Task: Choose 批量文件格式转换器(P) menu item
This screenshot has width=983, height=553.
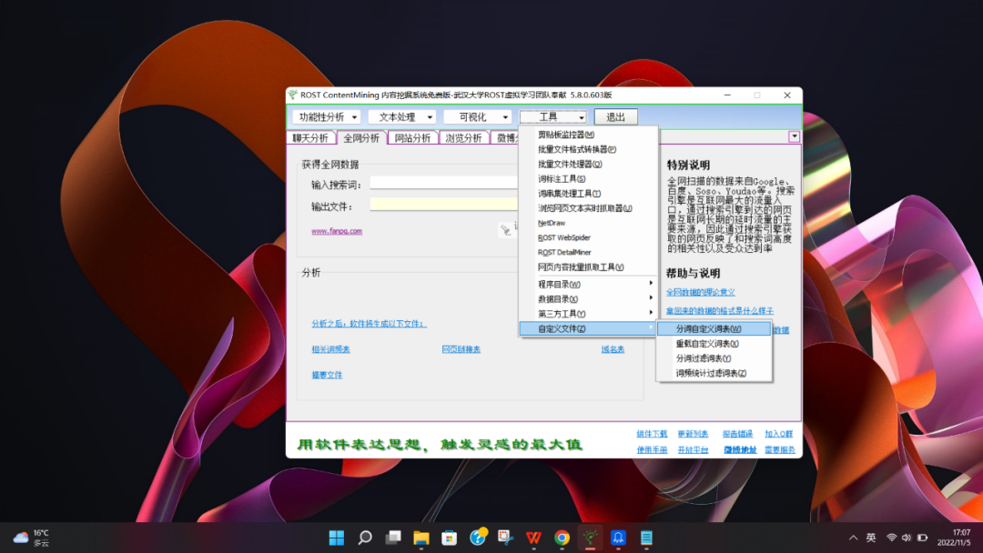Action: tap(588, 149)
